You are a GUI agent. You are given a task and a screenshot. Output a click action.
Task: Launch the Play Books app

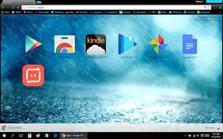click(127, 44)
